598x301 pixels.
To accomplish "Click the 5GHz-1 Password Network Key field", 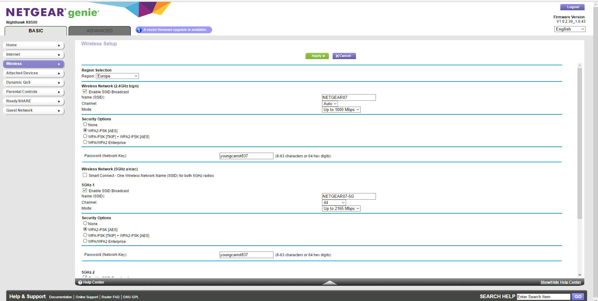I will click(x=246, y=255).
